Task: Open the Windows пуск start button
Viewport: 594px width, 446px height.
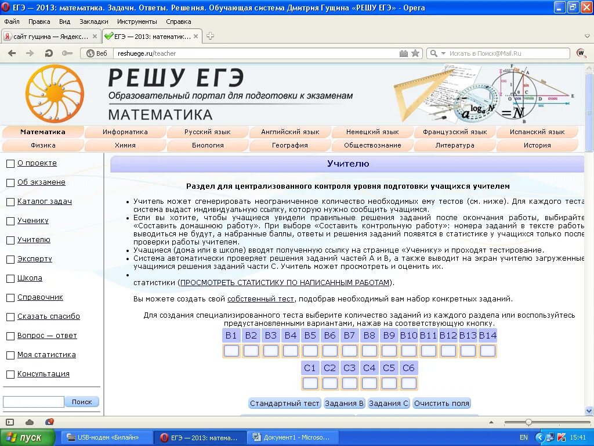Action: [27, 438]
